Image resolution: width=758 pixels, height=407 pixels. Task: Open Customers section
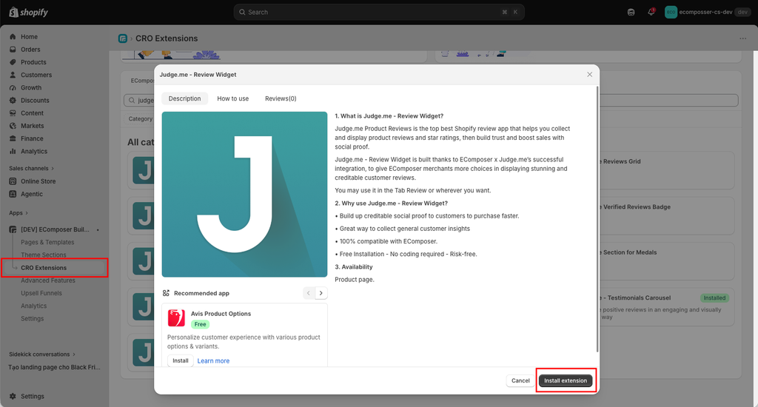(36, 75)
